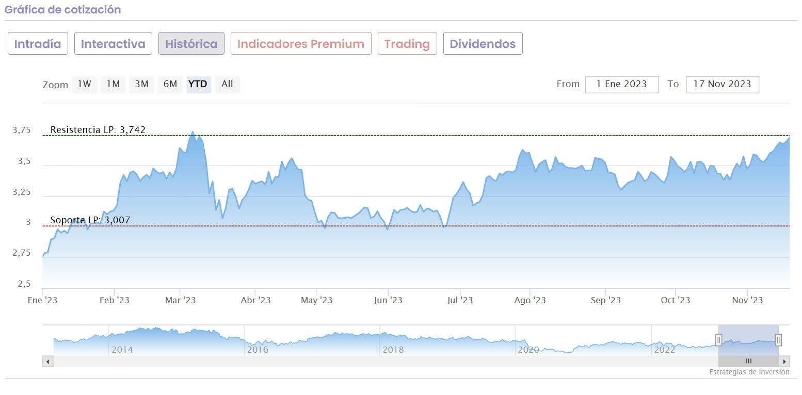Click the scrollbar right arrow
The height and width of the screenshot is (395, 802).
[784, 361]
